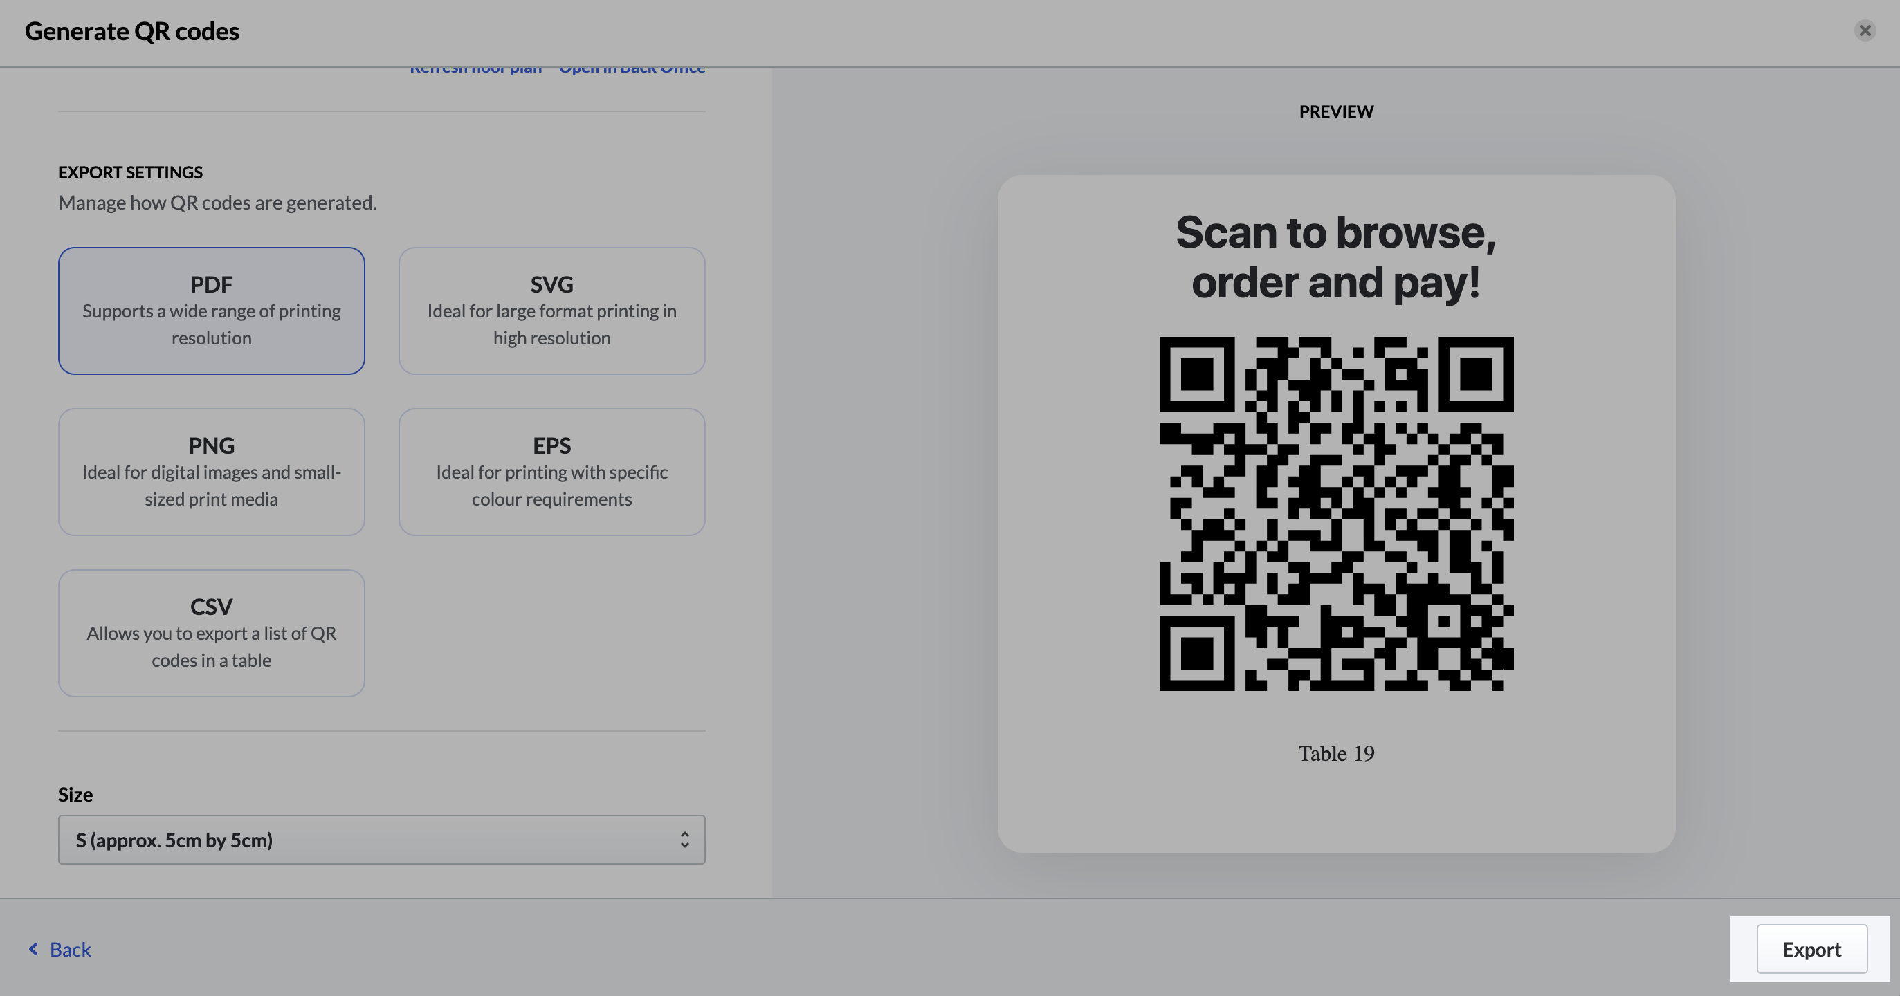The height and width of the screenshot is (996, 1900).
Task: Click the Size selector up-down arrows
Action: pos(684,840)
